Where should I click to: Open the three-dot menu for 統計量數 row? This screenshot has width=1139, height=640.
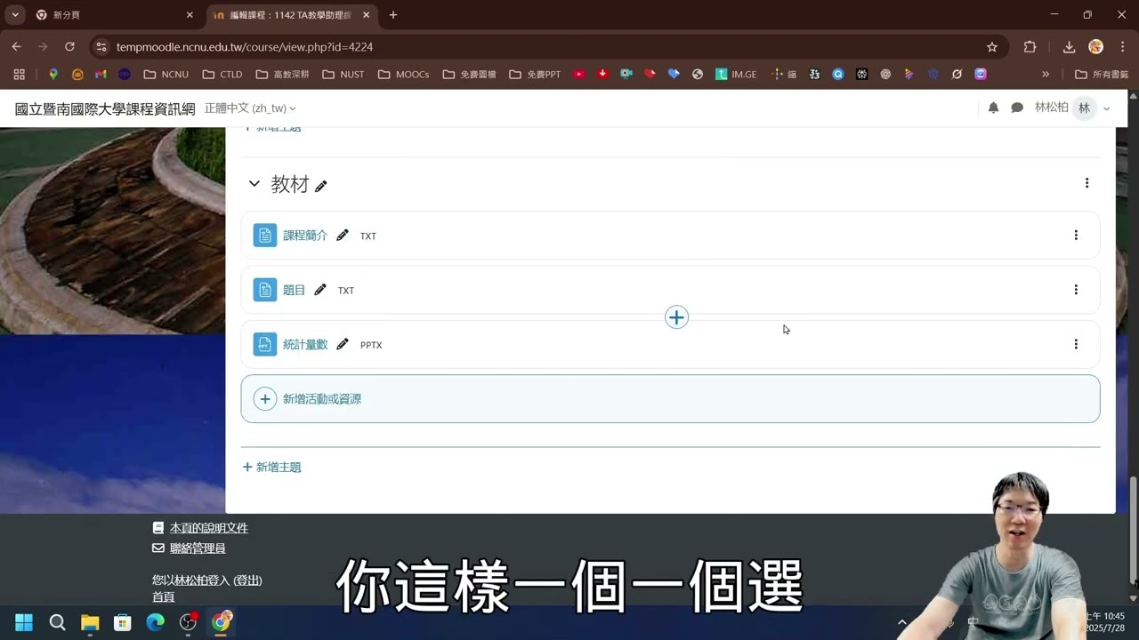click(x=1076, y=344)
